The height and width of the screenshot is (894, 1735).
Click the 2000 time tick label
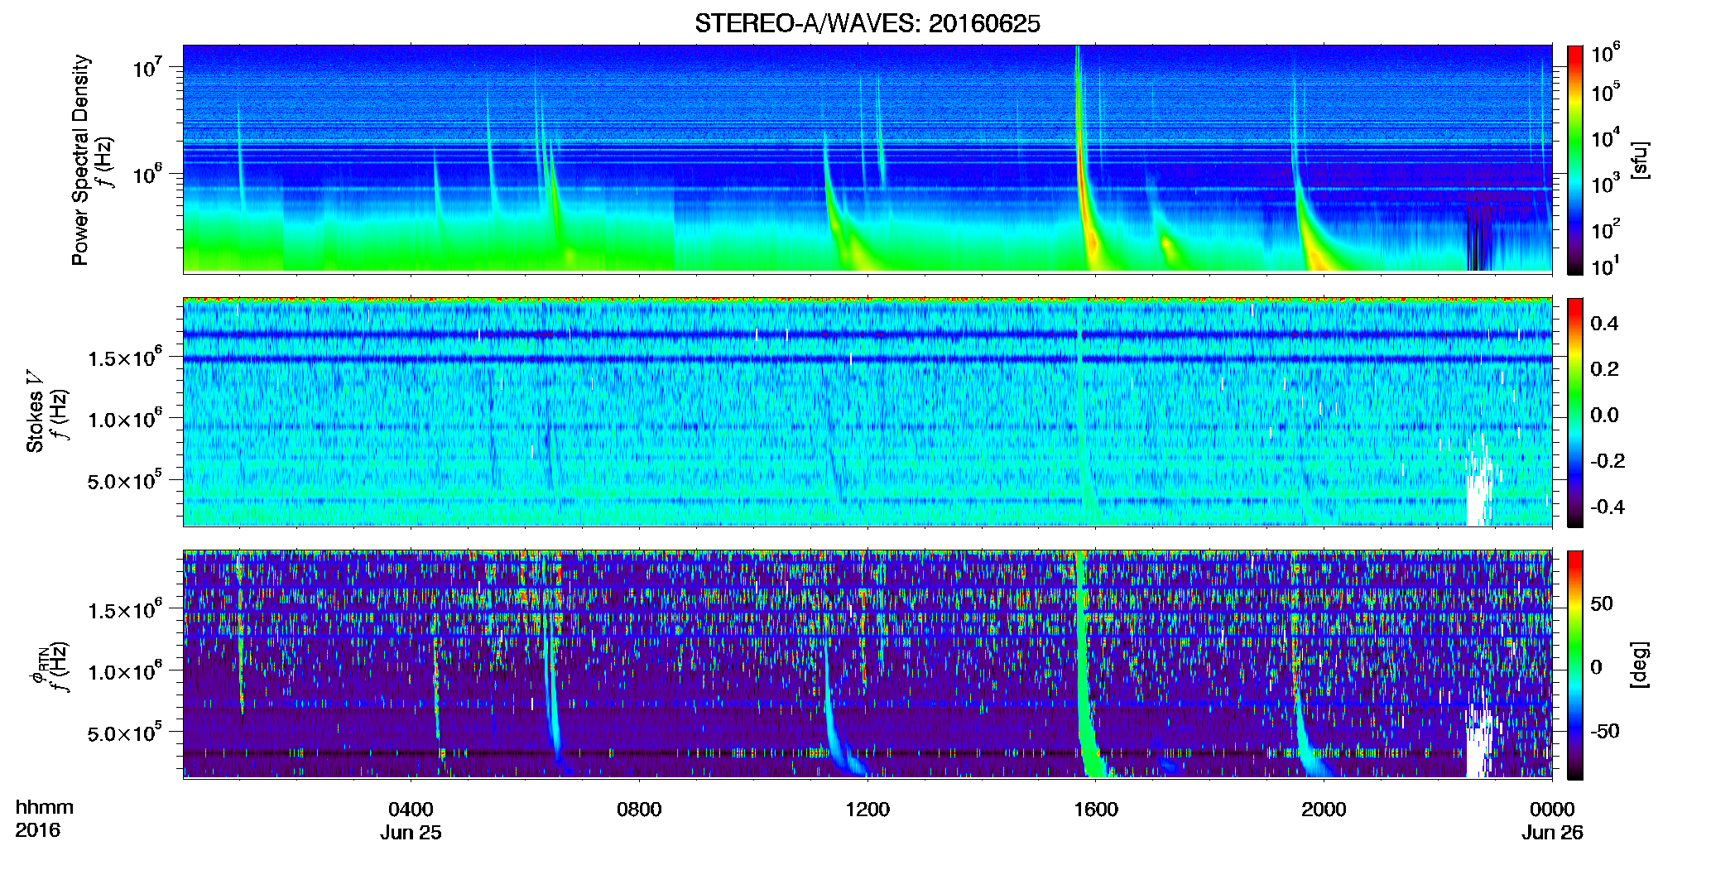[1324, 809]
